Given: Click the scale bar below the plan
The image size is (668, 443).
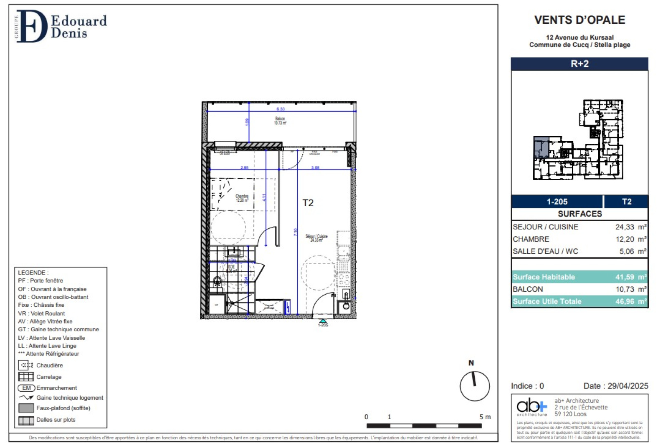Looking at the screenshot, I should (424, 425).
